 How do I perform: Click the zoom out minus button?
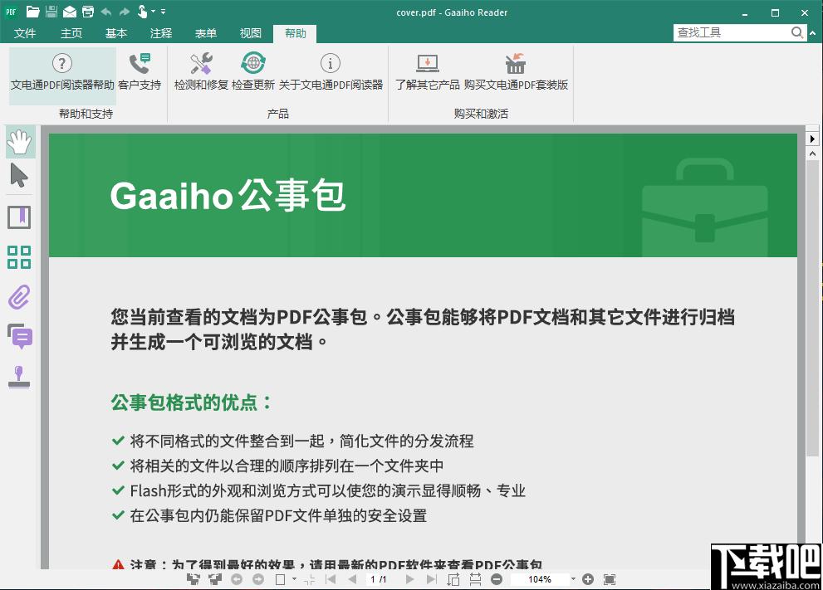tap(497, 579)
